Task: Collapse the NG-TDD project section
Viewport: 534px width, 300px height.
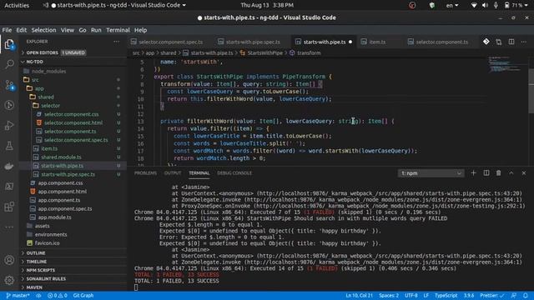Action: (x=73, y=62)
